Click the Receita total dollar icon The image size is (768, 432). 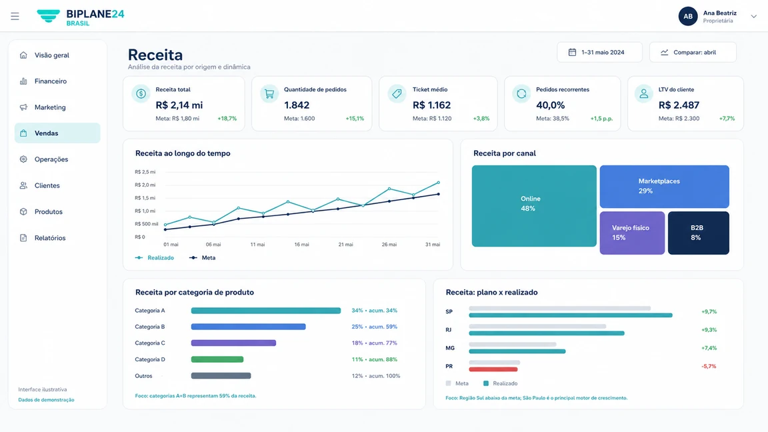point(141,93)
